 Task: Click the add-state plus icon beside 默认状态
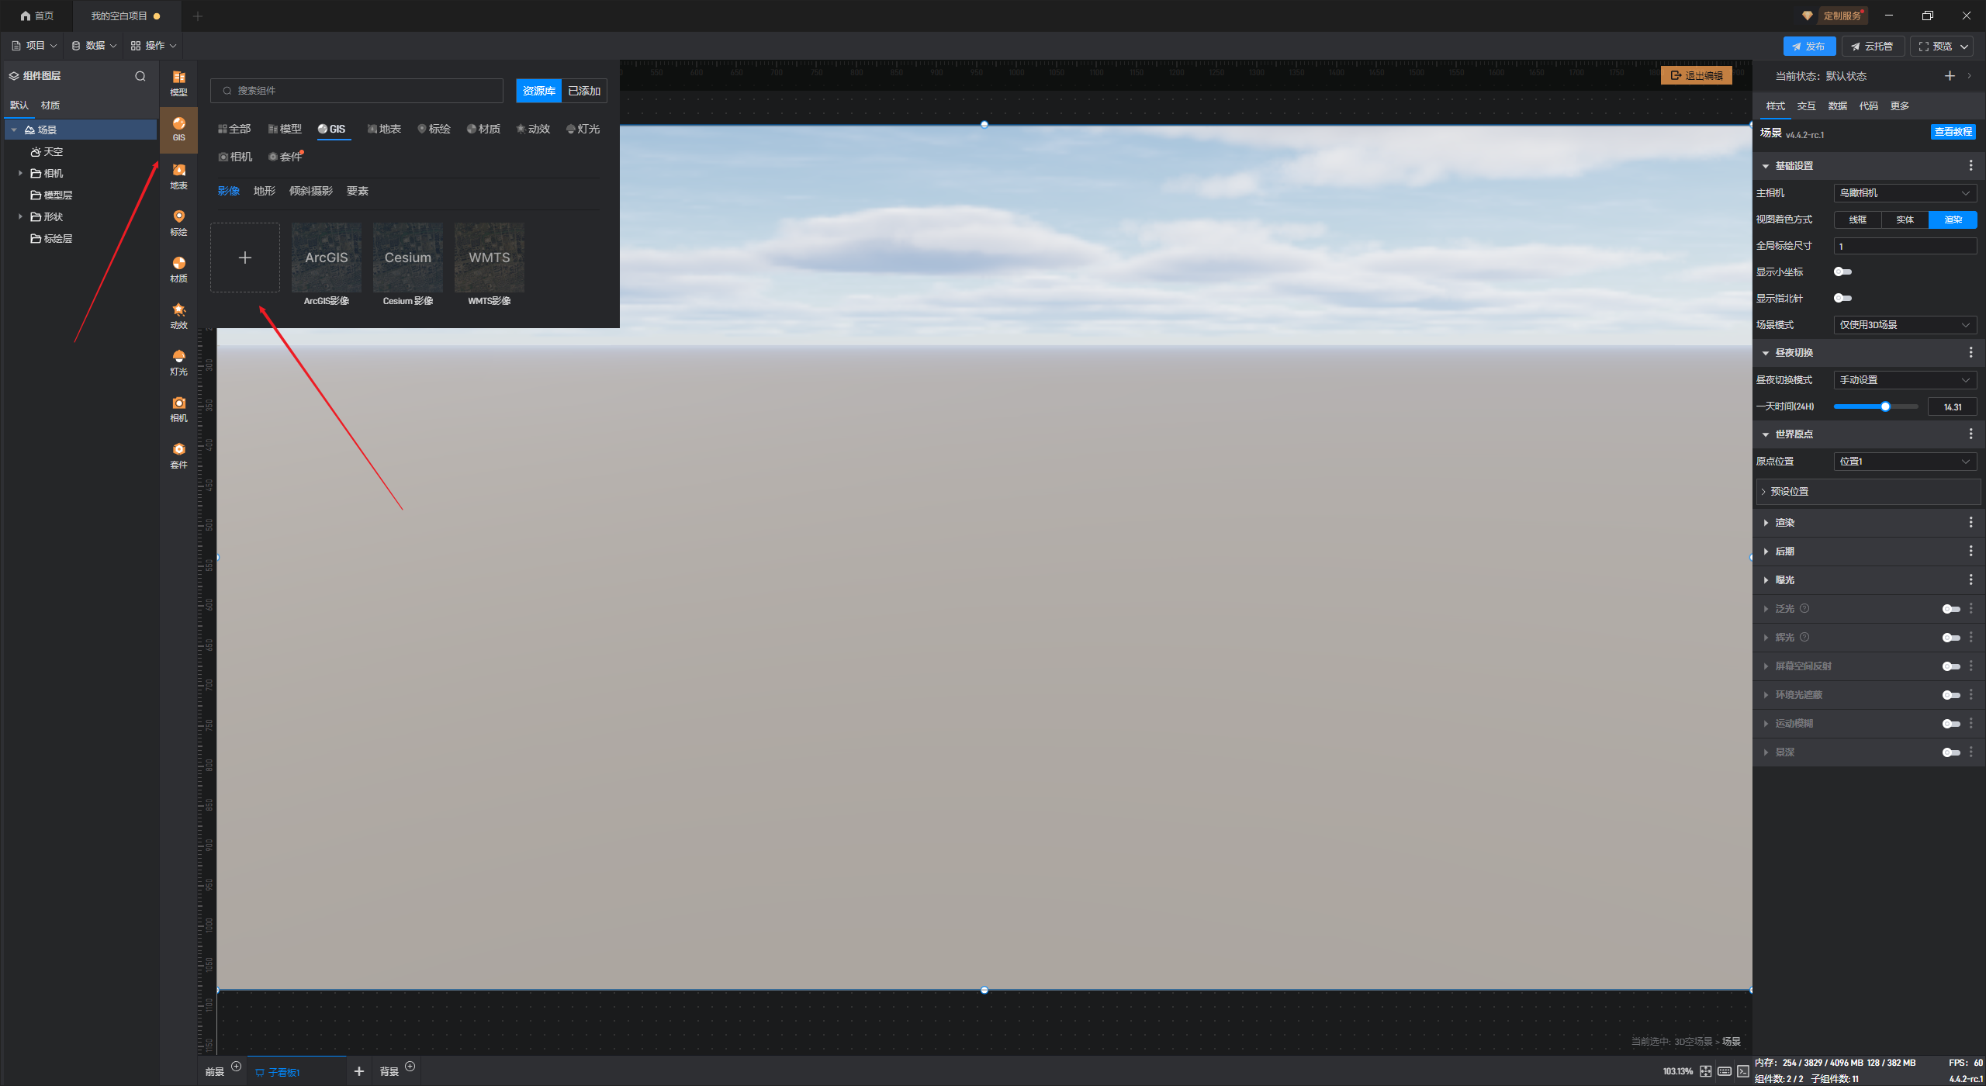(1949, 76)
